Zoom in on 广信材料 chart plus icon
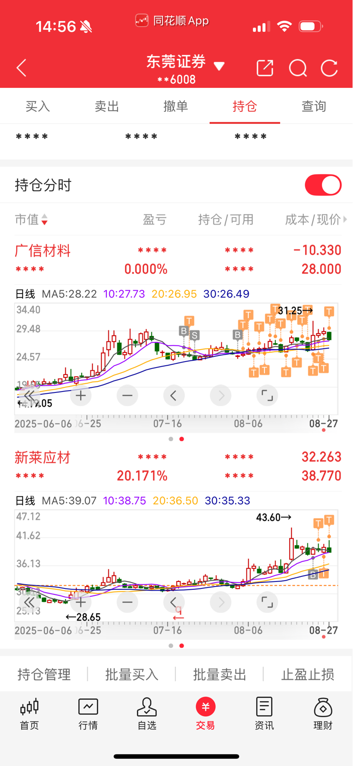 tap(81, 396)
